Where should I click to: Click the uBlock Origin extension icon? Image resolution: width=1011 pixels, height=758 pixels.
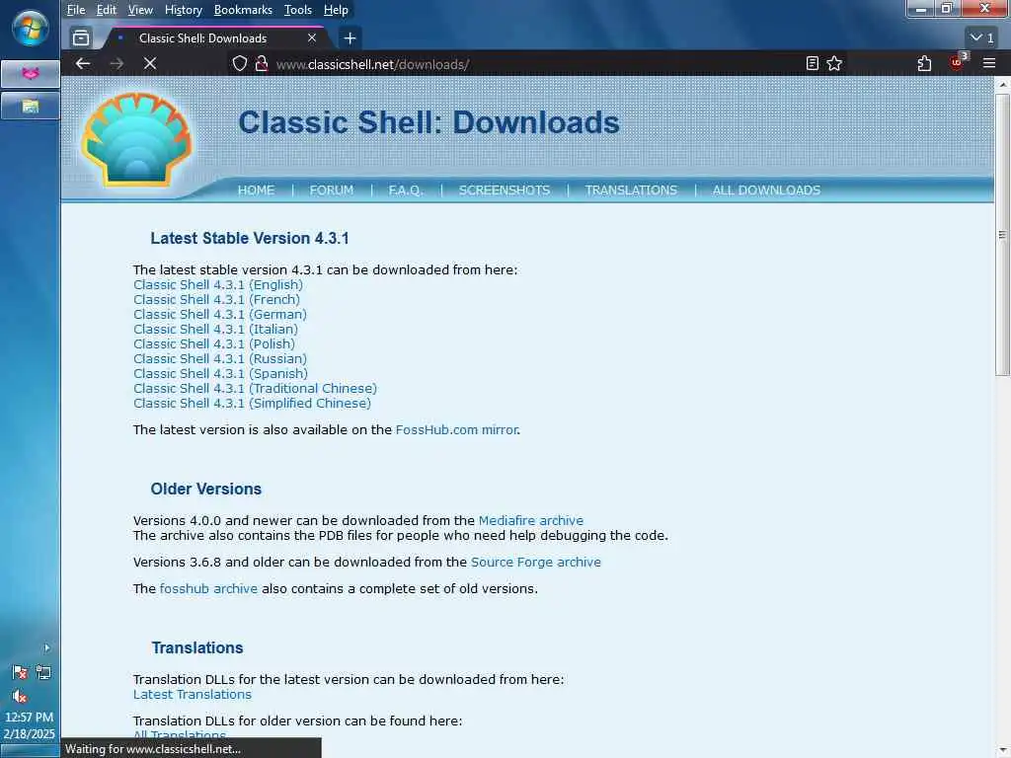point(957,62)
